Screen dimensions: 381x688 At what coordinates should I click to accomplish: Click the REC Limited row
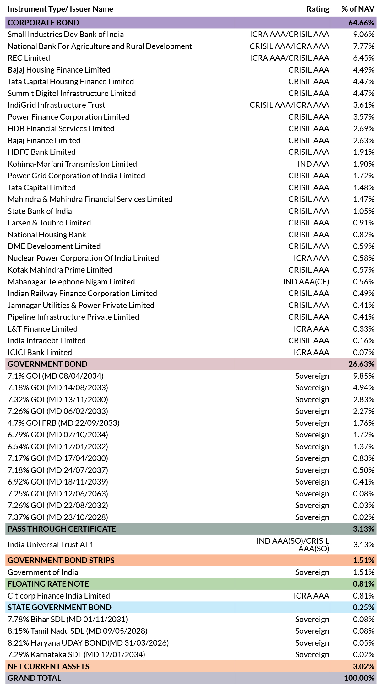tap(191, 58)
